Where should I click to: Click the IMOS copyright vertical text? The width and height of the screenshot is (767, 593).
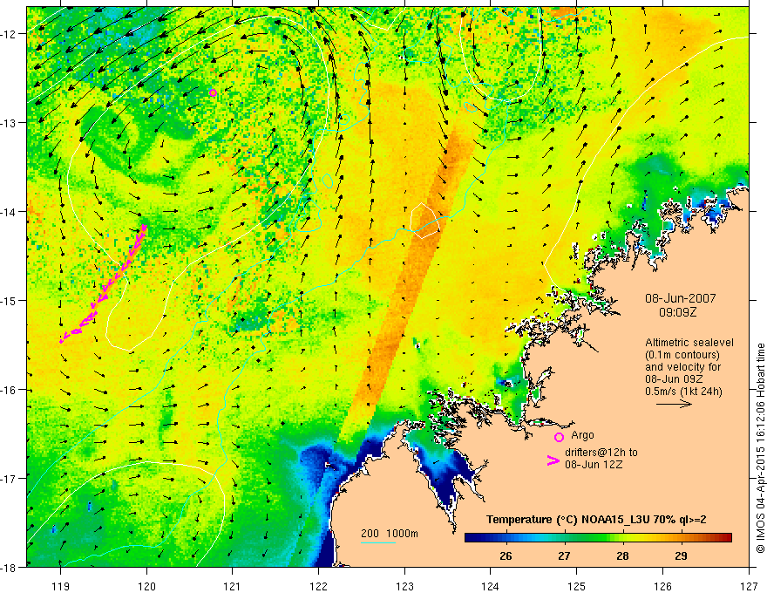[760, 448]
